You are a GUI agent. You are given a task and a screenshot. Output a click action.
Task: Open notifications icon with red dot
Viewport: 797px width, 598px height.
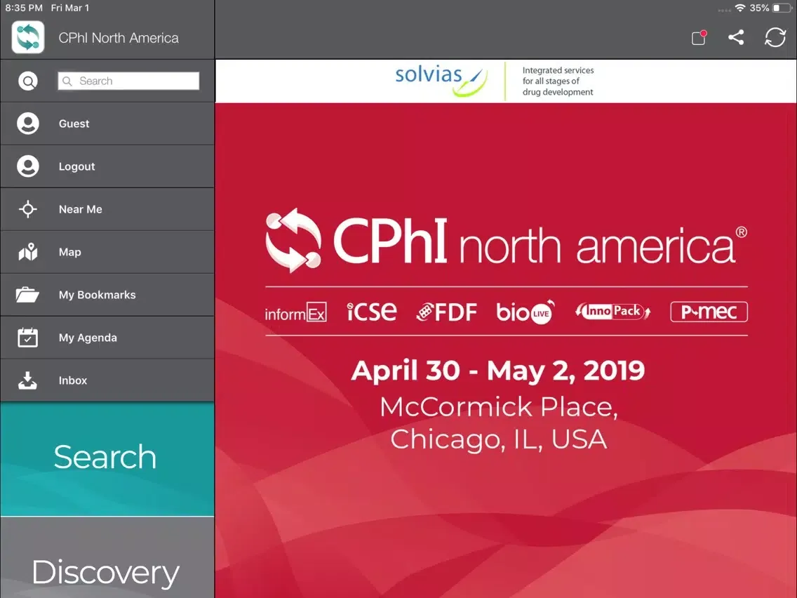(x=699, y=37)
